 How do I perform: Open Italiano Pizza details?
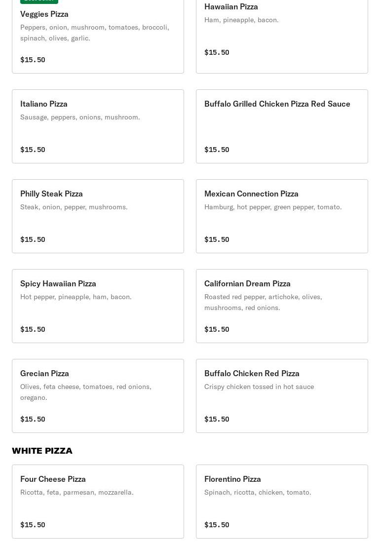coord(98,126)
